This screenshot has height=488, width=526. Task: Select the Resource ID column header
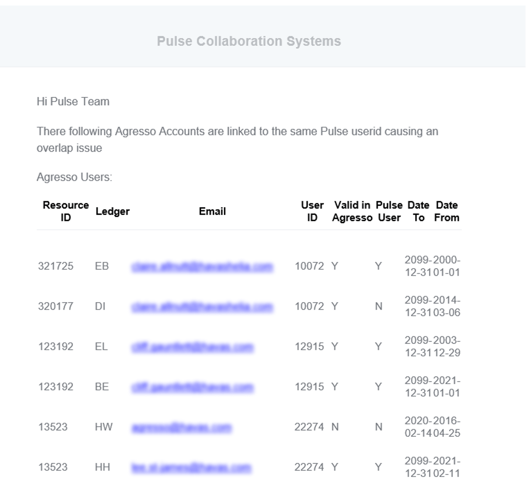[66, 211]
